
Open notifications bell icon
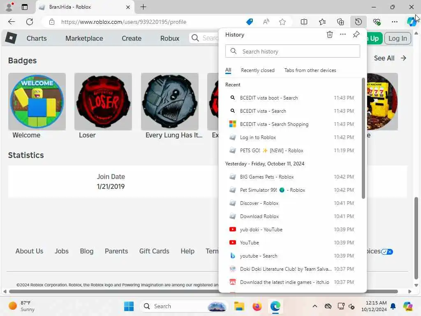(393, 306)
